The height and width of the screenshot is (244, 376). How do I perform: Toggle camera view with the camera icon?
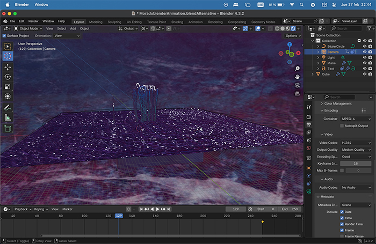(297, 85)
